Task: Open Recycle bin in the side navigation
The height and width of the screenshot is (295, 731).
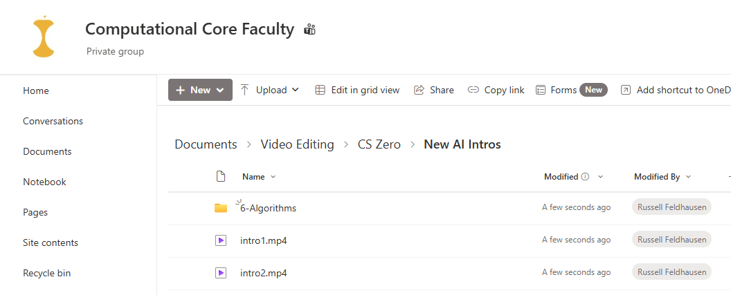Action: point(46,273)
